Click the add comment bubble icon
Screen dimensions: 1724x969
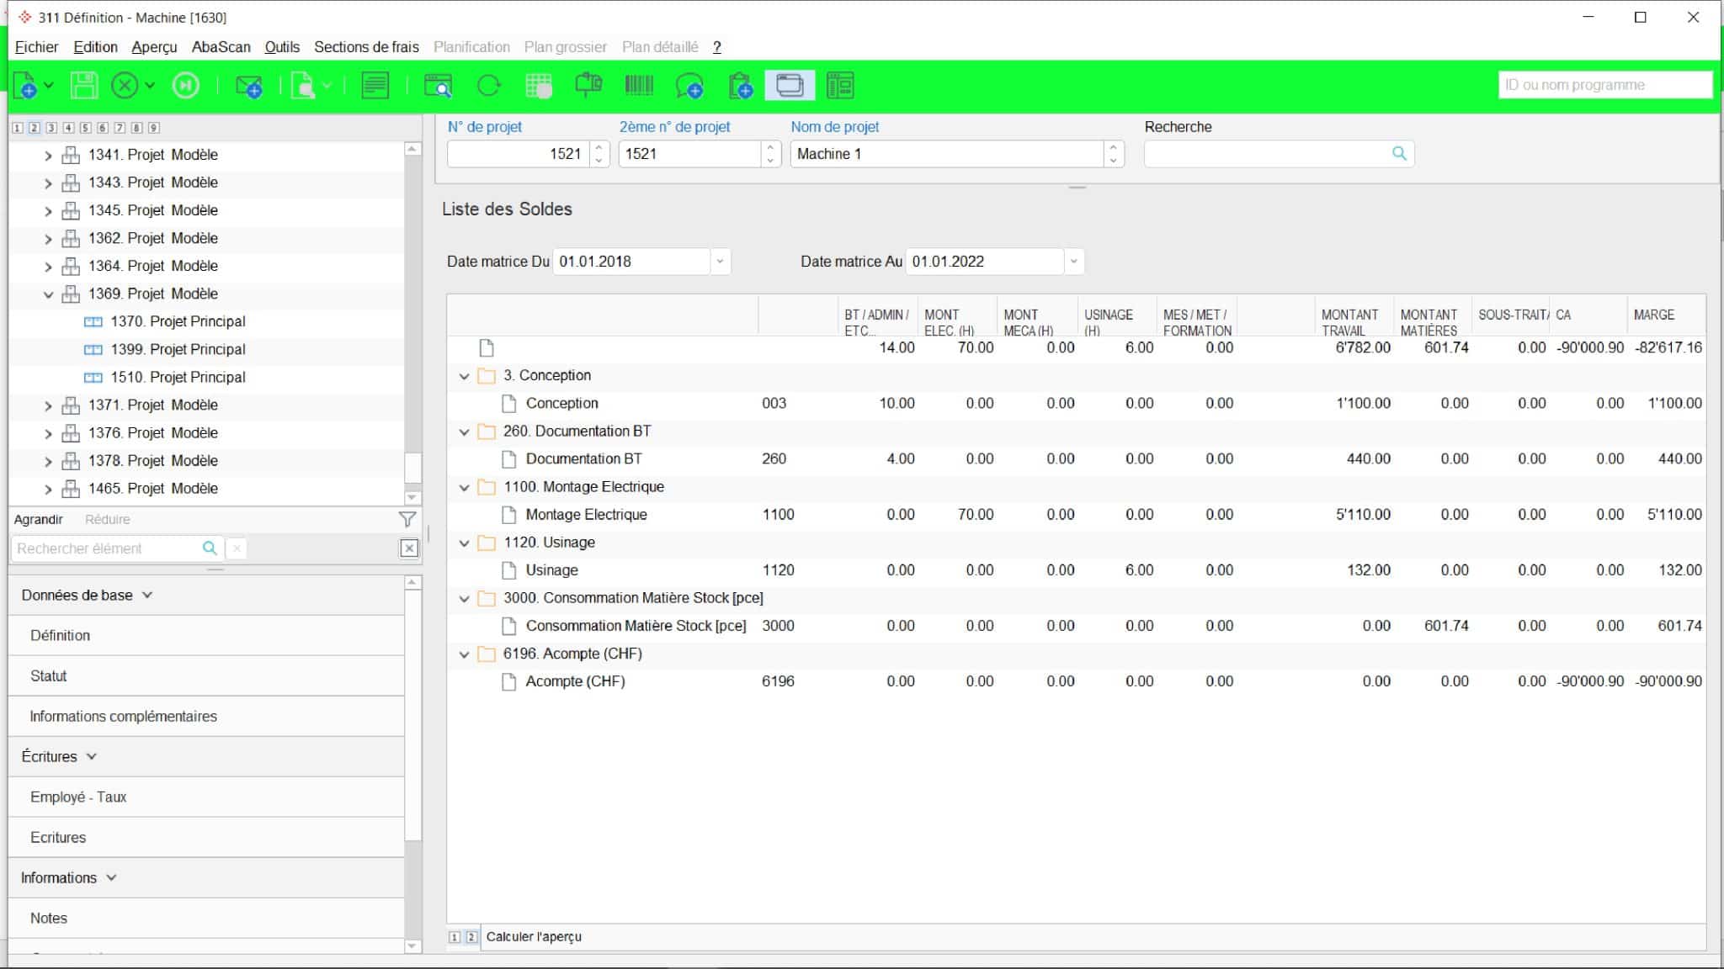[690, 85]
